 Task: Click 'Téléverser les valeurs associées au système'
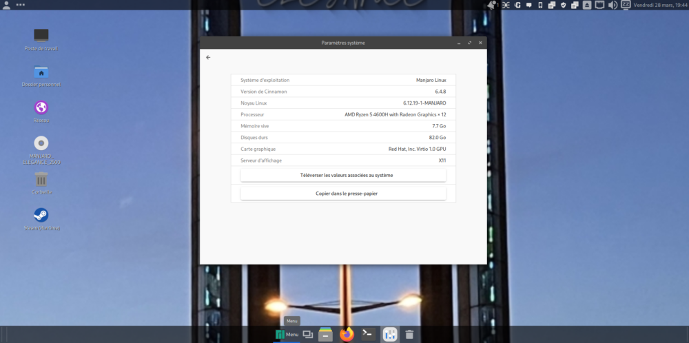(x=343, y=175)
